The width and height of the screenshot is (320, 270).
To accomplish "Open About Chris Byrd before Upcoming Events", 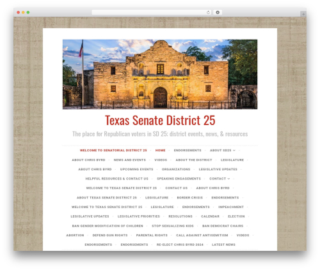I will pyautogui.click(x=95, y=169).
